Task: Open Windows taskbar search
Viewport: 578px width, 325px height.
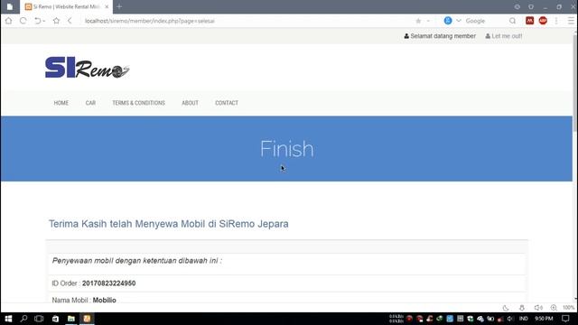Action: (x=24, y=319)
